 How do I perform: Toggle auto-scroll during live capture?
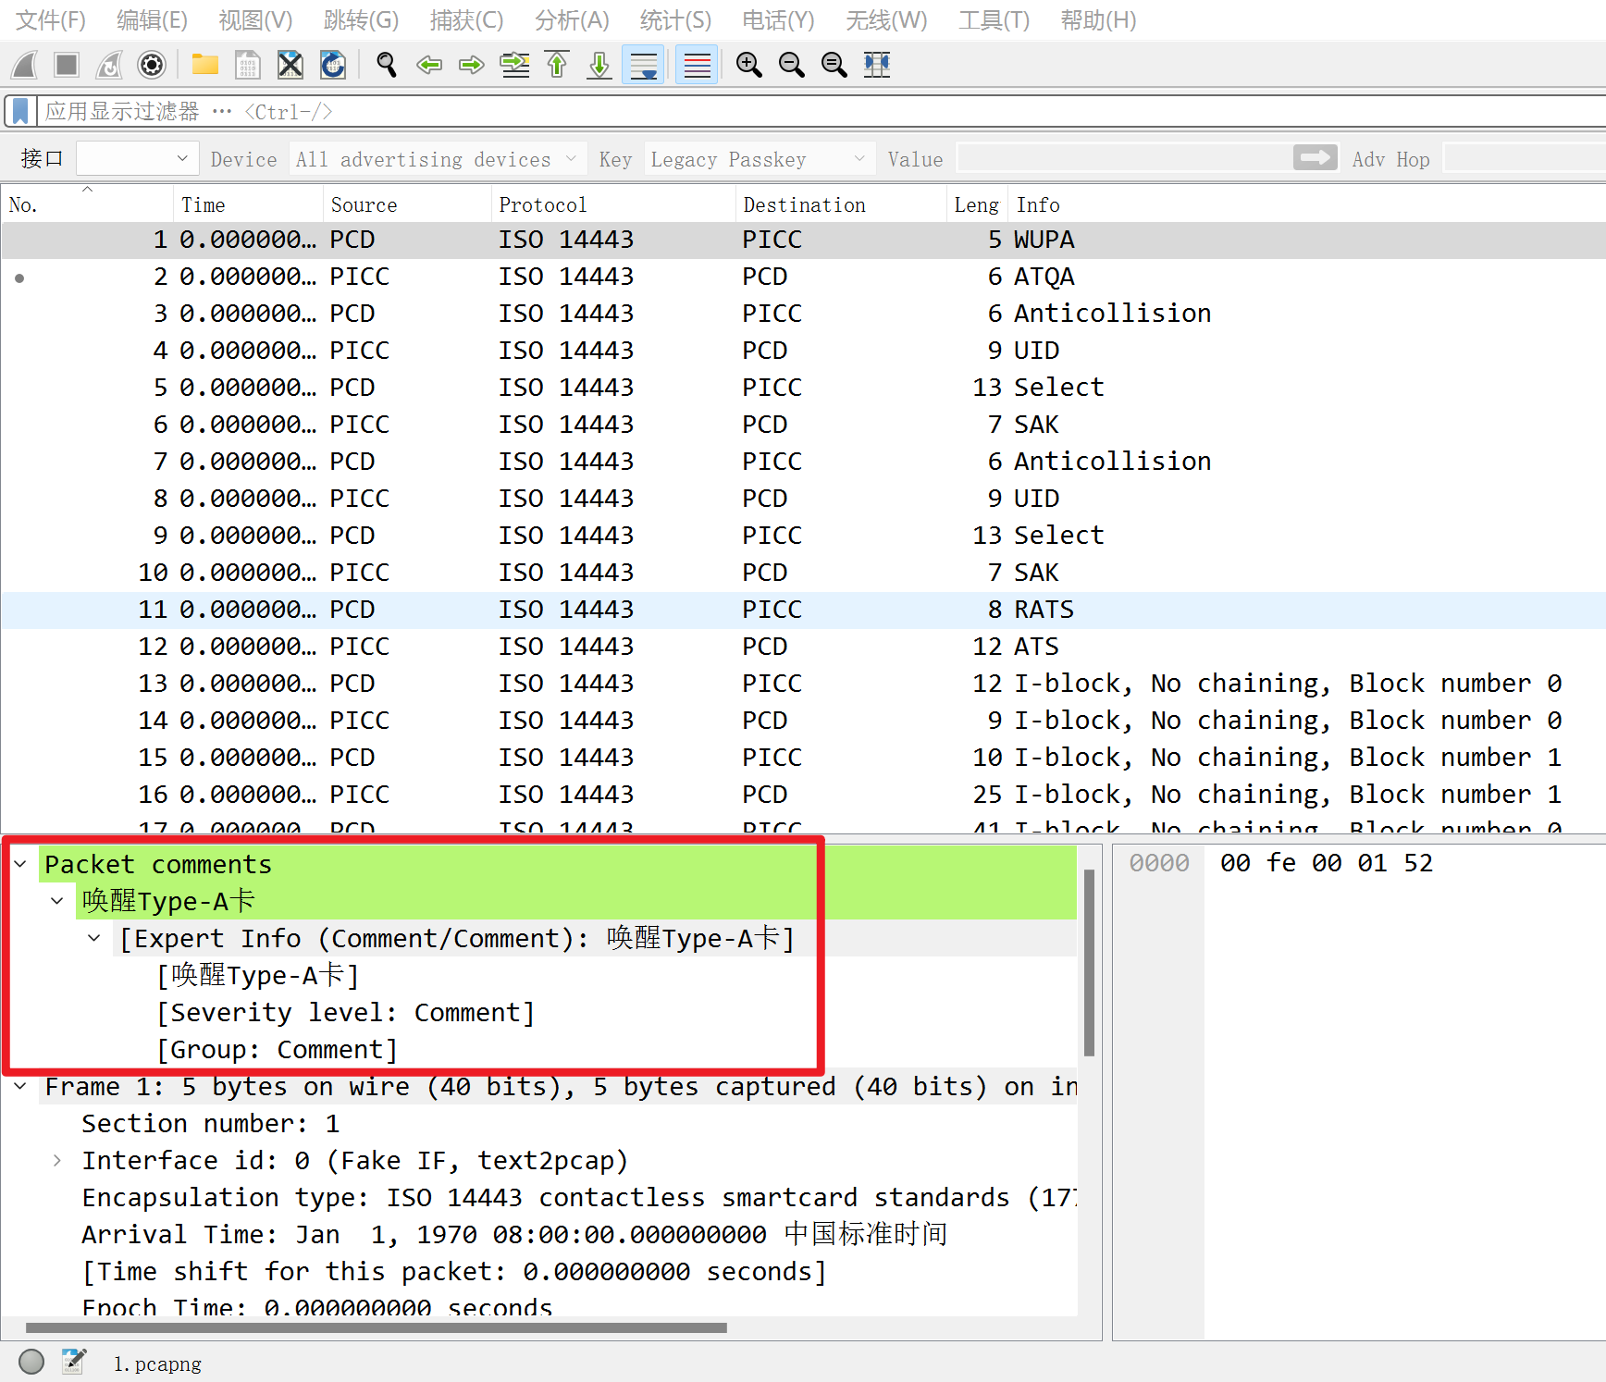tap(643, 65)
